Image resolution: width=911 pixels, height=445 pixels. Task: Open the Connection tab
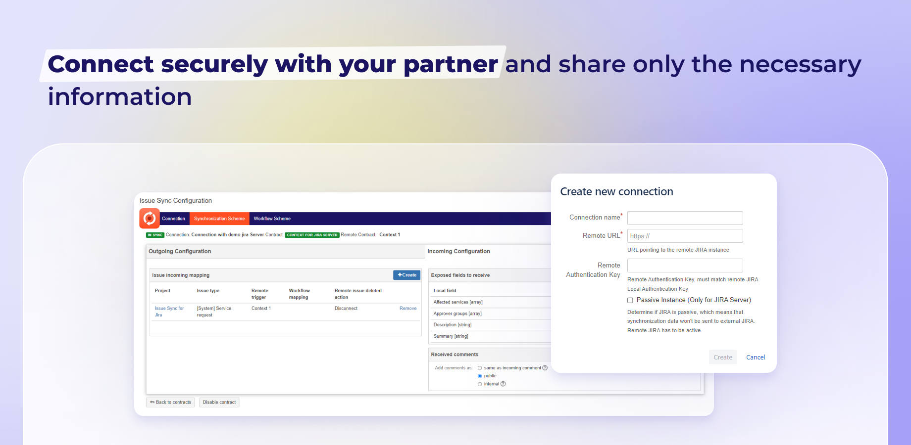173,219
